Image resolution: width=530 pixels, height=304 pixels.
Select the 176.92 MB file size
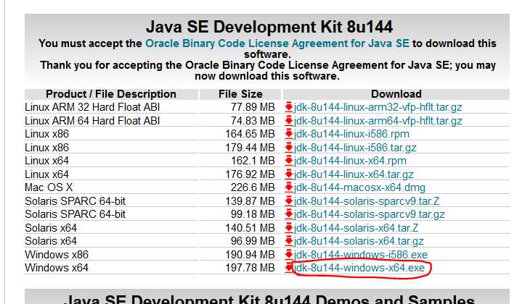[x=250, y=174]
